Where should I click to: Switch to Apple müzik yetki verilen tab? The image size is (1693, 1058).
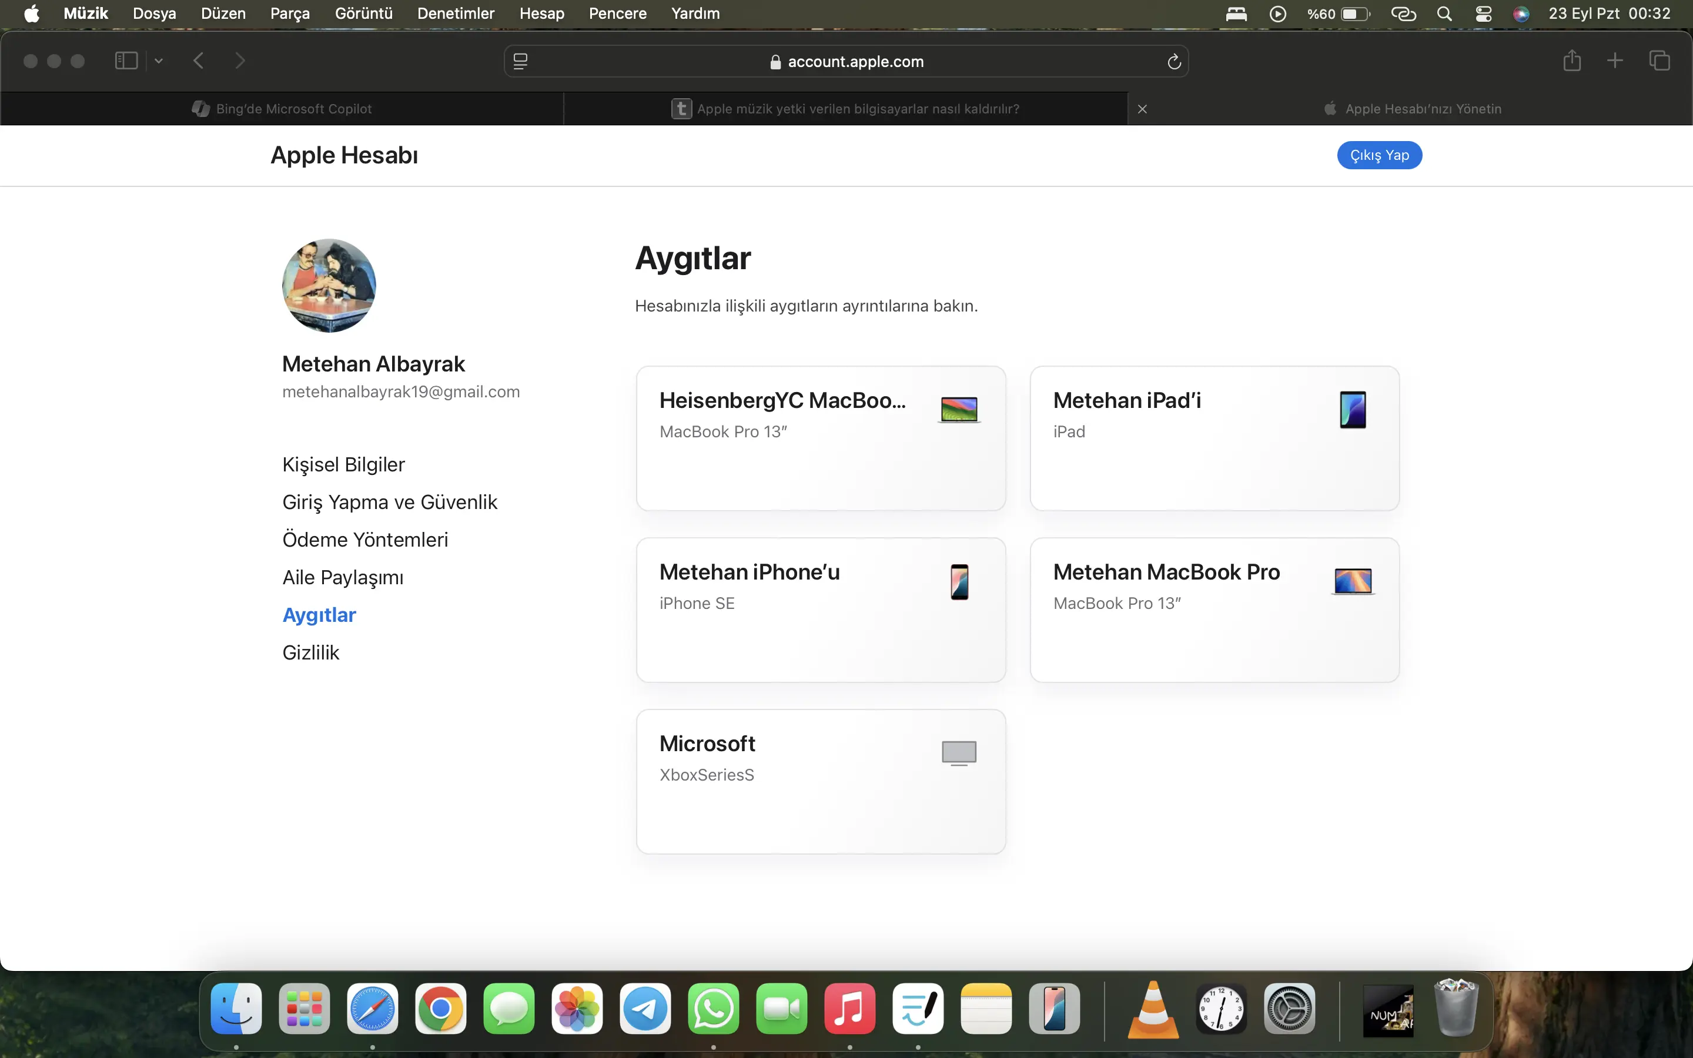[846, 109]
